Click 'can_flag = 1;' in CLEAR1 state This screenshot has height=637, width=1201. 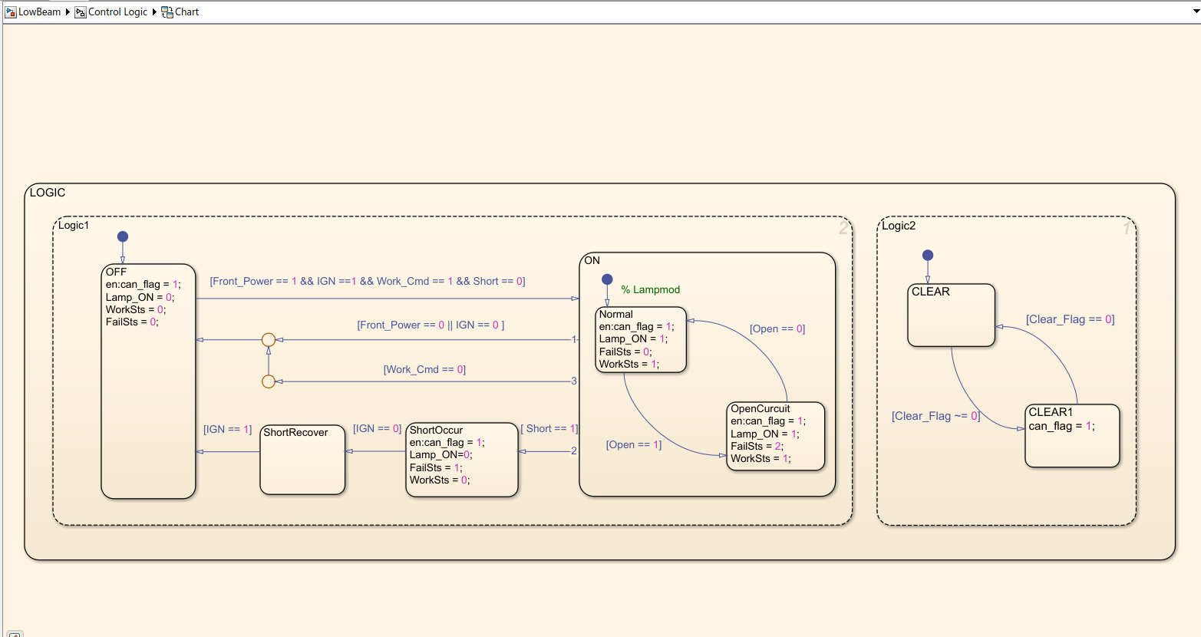point(1062,427)
